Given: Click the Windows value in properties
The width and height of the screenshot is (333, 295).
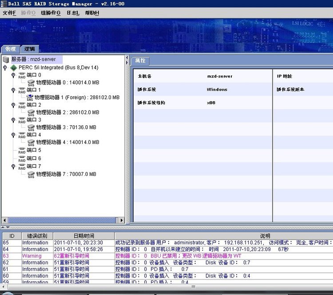Looking at the screenshot, I should click(x=217, y=89).
